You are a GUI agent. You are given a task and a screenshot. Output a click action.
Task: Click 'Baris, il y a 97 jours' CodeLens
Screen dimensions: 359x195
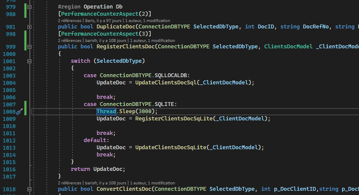pyautogui.click(x=105, y=20)
